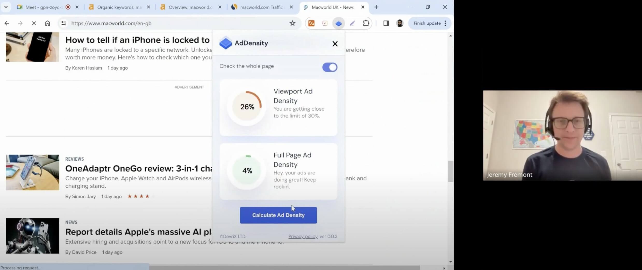Stop loading the page
642x270 pixels.
click(34, 23)
